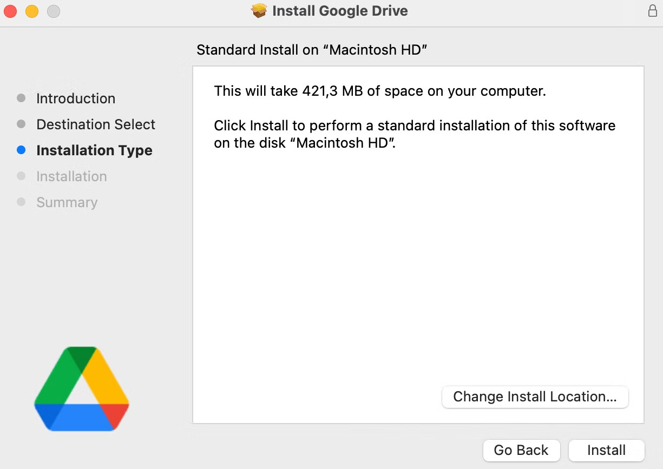Click the Install Google Drive window title
663x469 pixels.
tap(340, 11)
